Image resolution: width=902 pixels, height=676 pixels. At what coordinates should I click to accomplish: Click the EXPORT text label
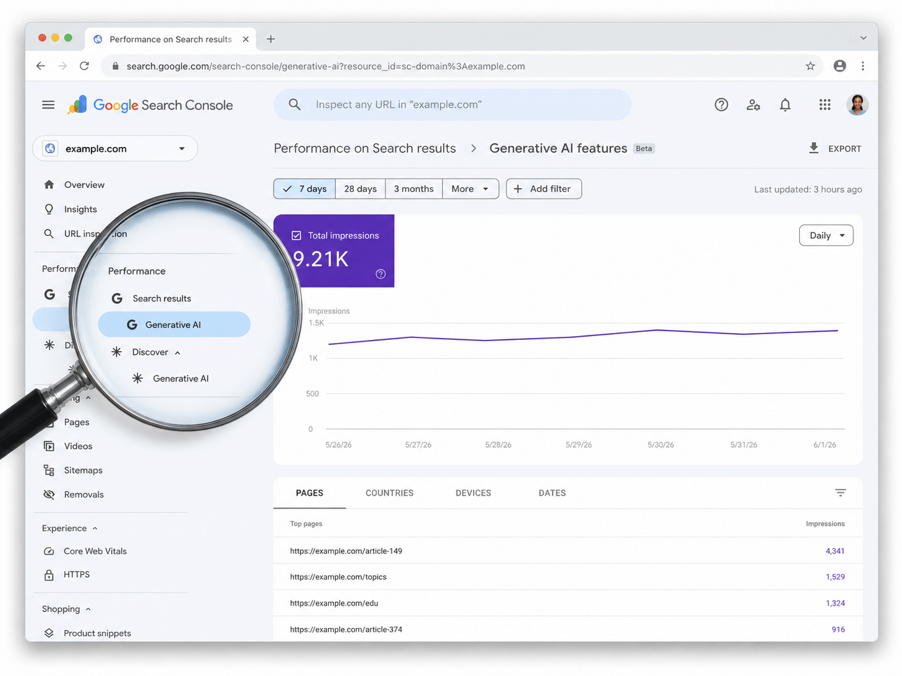(845, 149)
